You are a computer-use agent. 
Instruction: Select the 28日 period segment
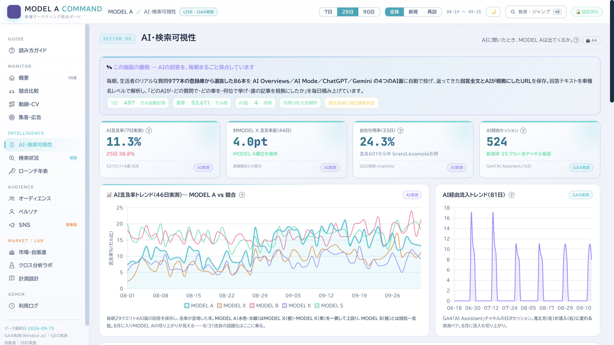point(348,12)
